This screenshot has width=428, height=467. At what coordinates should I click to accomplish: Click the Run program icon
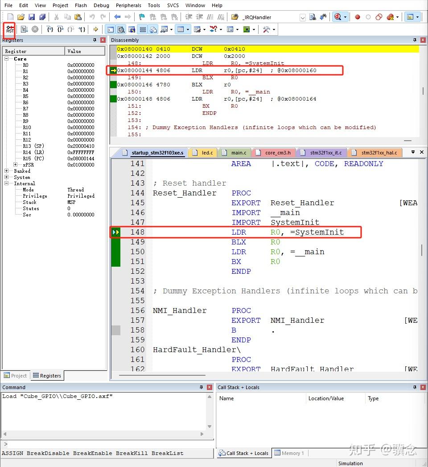tap(24, 29)
